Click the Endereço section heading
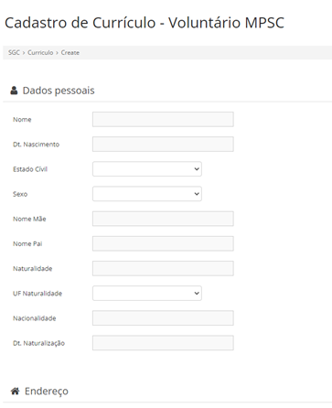Screen dimensions: 332x408 tap(47, 391)
